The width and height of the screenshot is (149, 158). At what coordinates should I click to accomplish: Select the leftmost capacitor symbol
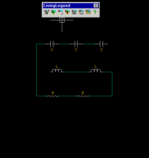(52, 44)
